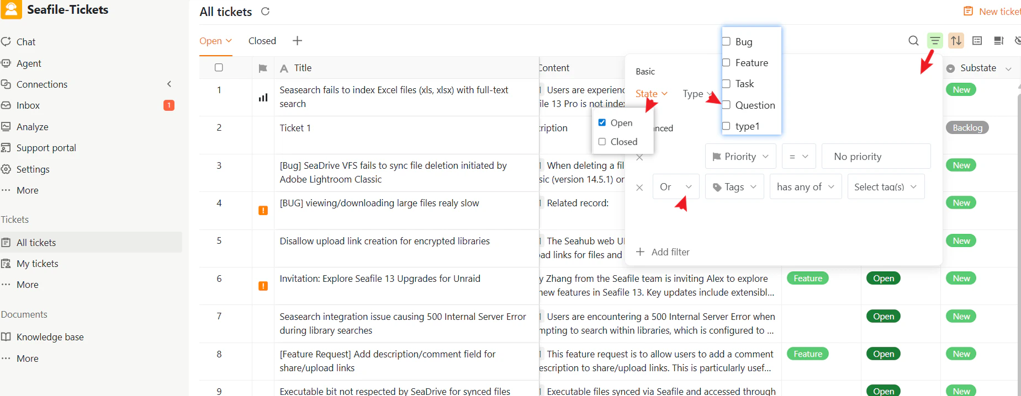The height and width of the screenshot is (396, 1021).
Task: Open My tickets in the sidebar
Action: point(37,264)
